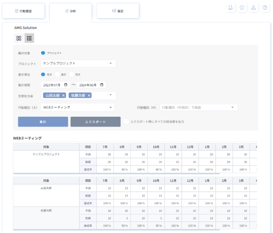Click the 行動種別（中） search field
The width and height of the screenshot is (273, 233).
[x=193, y=108]
